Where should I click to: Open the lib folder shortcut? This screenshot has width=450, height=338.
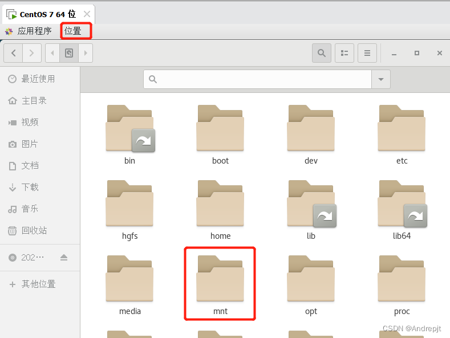[x=311, y=210]
